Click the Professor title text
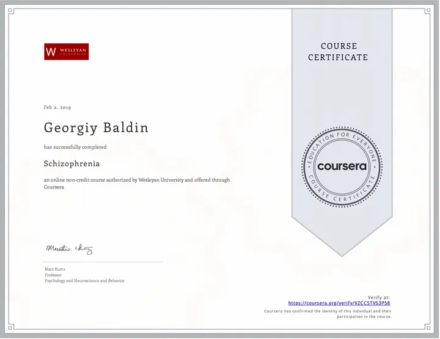The height and width of the screenshot is (339, 440). (x=53, y=275)
